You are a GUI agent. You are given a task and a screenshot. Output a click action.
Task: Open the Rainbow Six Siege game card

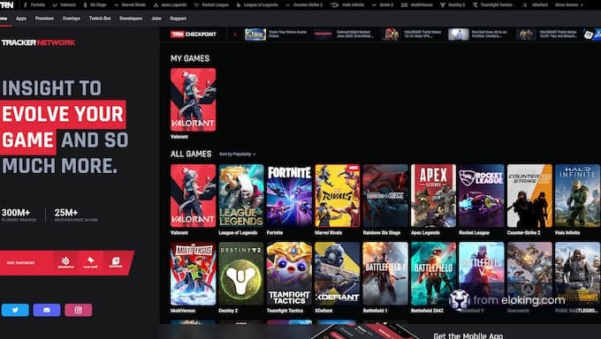(x=385, y=196)
